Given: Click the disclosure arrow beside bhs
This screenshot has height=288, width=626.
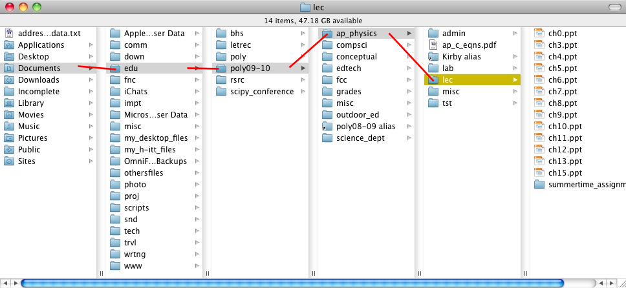Looking at the screenshot, I should 303,34.
